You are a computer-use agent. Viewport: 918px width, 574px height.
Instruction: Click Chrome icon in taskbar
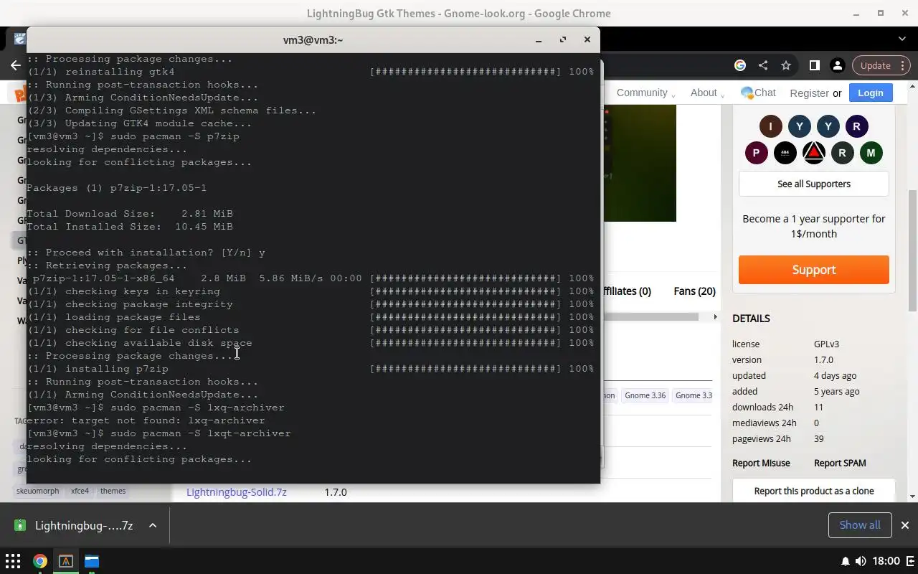click(40, 561)
